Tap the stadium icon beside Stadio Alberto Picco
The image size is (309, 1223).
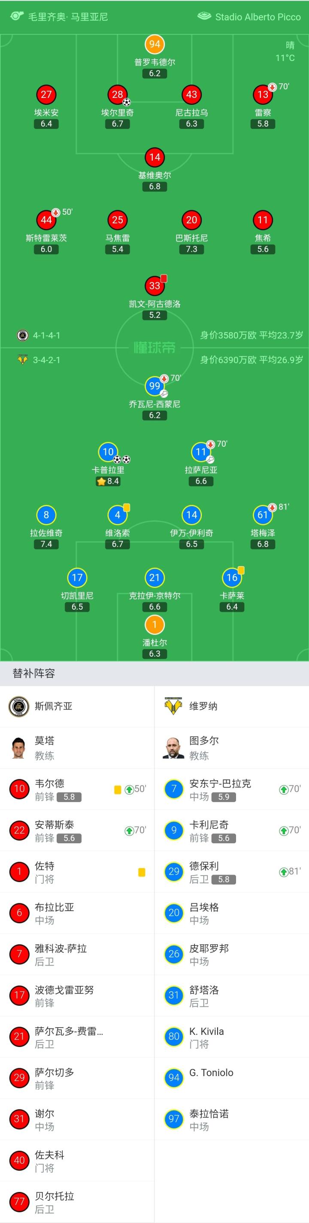pos(204,16)
